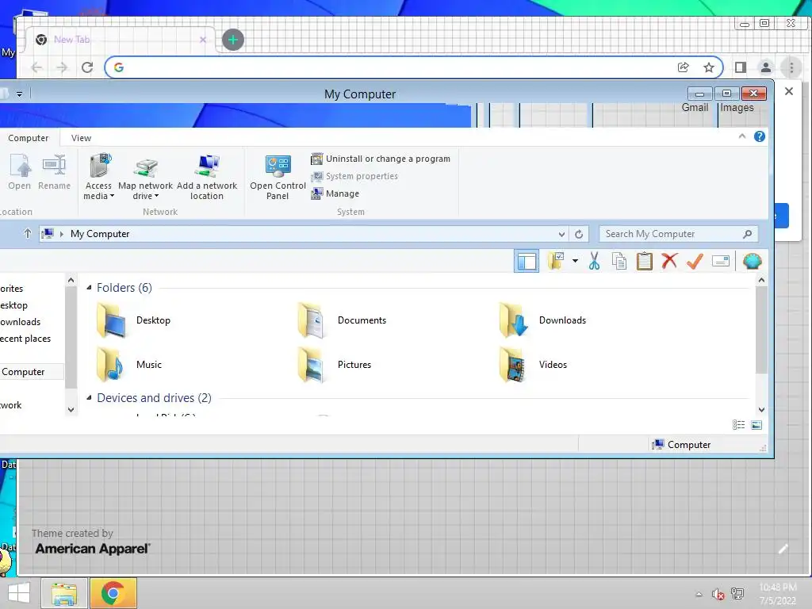The width and height of the screenshot is (812, 609).
Task: Switch to the Computer ribbon tab
Action: 28,138
